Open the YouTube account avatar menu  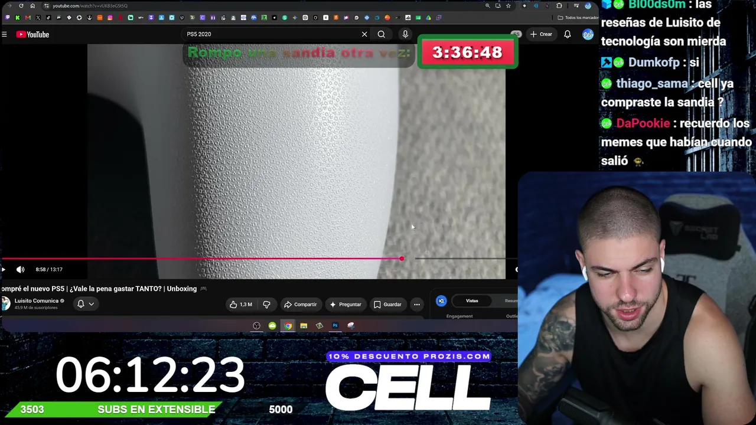[x=588, y=34]
